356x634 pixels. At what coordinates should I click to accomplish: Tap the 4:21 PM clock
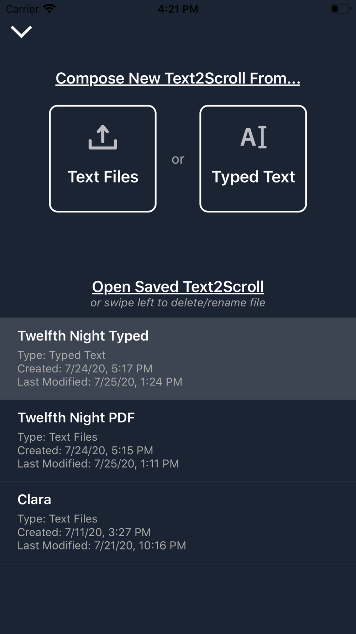178,9
